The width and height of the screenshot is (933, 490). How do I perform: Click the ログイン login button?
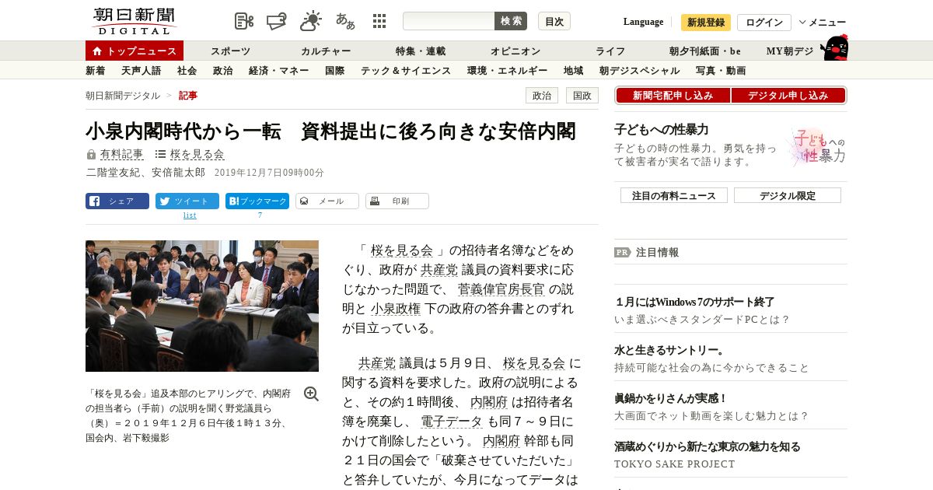[764, 23]
